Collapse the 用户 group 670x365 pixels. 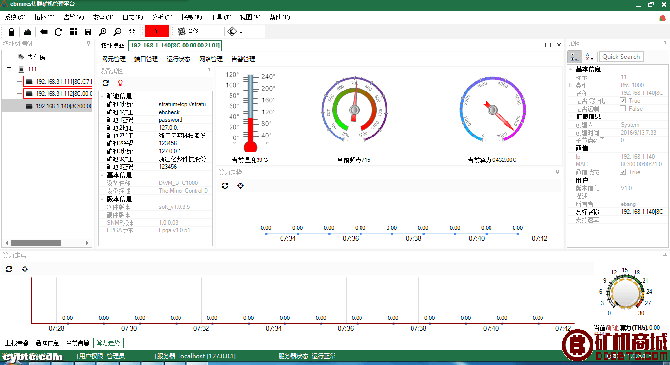570,181
